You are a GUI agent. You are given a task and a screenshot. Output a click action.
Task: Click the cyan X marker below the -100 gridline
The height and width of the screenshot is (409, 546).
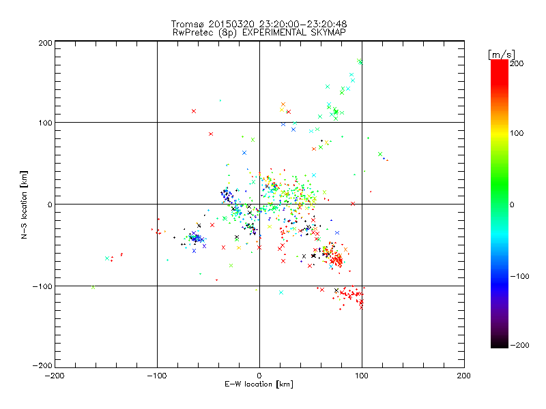281,292
